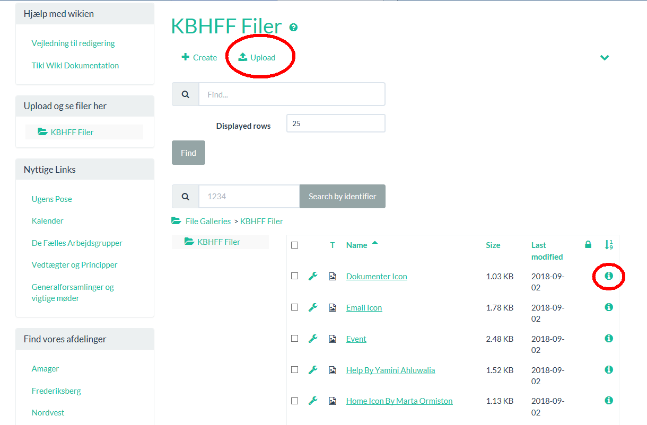
Task: Open wrench actions menu for Email Icon
Action: 313,307
